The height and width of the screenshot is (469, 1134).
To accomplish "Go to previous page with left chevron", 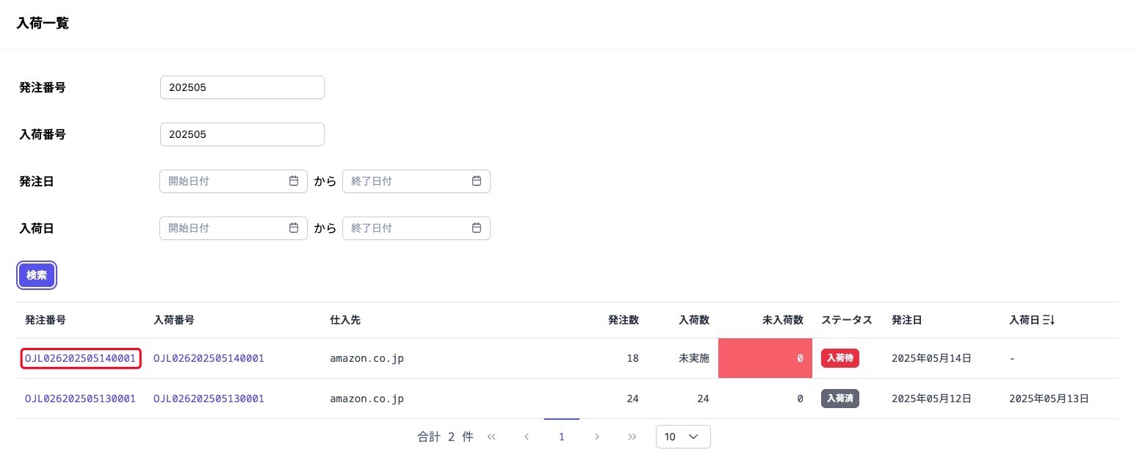I will [527, 437].
